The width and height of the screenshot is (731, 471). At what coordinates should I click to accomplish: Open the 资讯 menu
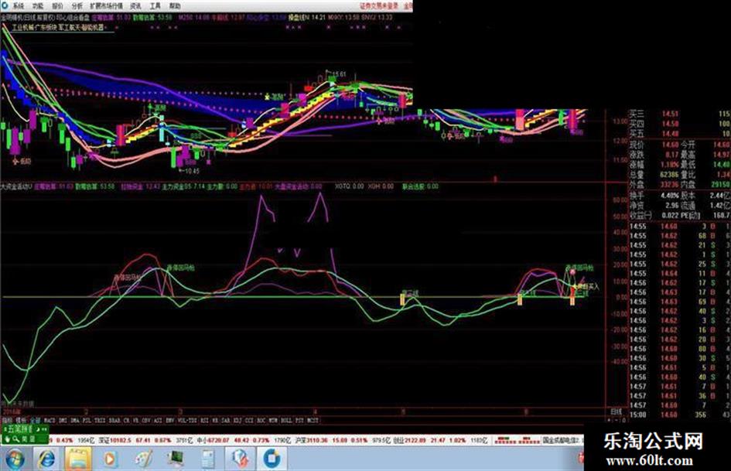135,6
